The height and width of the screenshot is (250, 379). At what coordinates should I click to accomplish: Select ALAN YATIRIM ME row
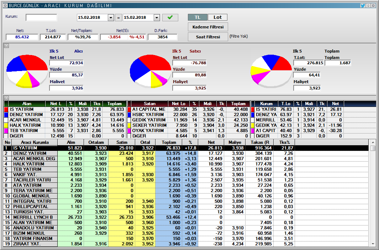pyautogui.click(x=186, y=222)
